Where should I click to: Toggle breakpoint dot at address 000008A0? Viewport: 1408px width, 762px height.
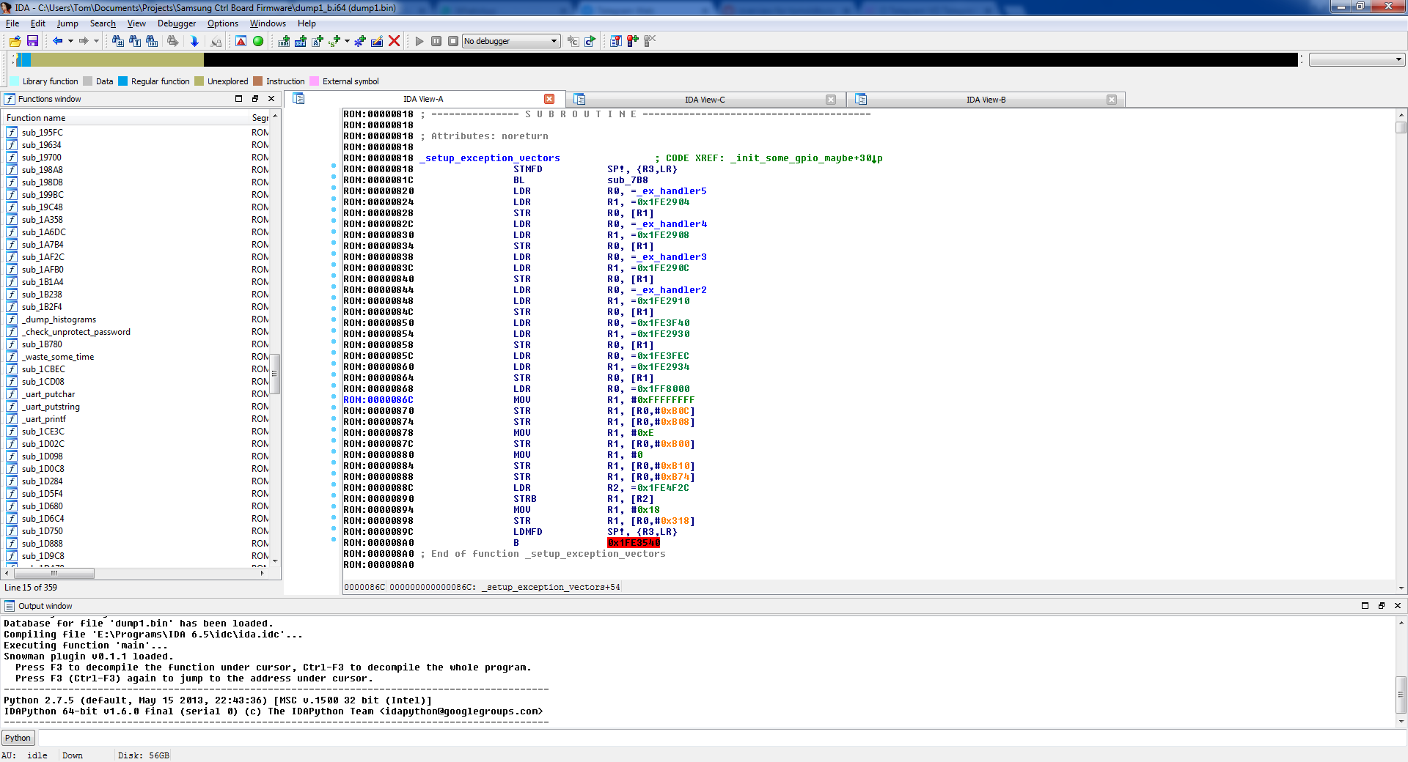click(334, 540)
